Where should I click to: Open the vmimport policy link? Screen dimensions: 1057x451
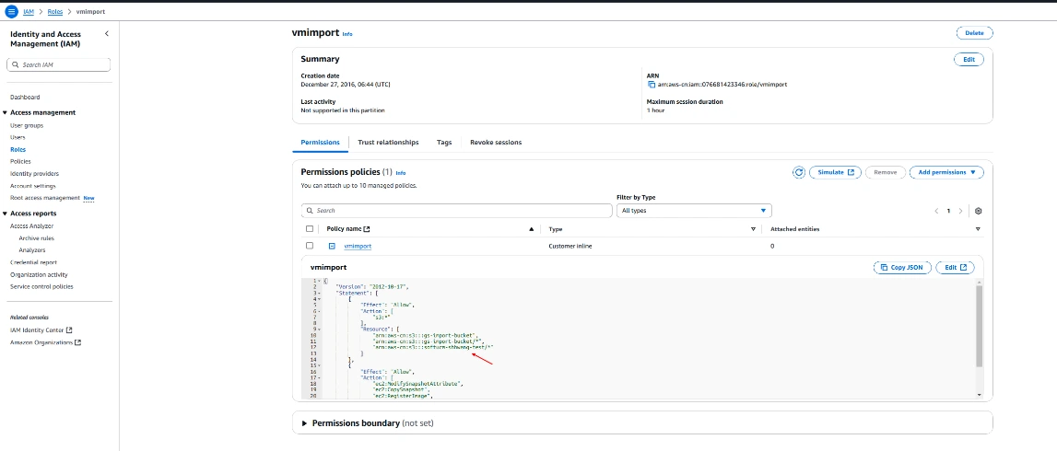(358, 247)
